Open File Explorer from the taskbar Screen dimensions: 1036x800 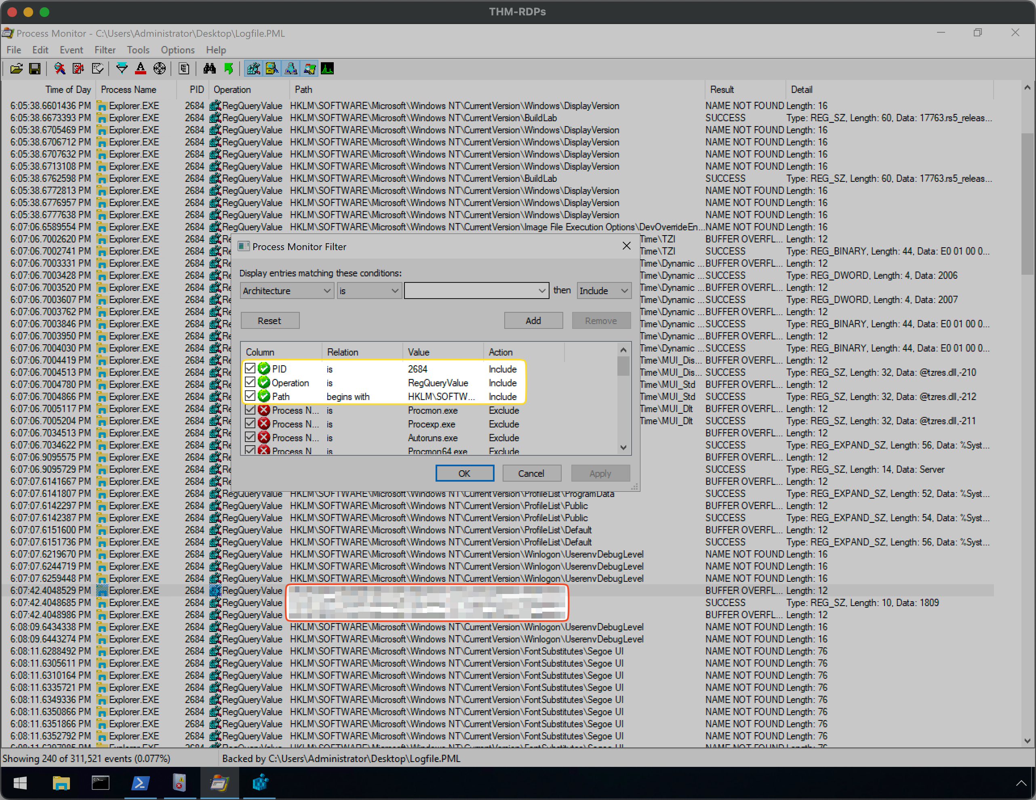tap(61, 783)
